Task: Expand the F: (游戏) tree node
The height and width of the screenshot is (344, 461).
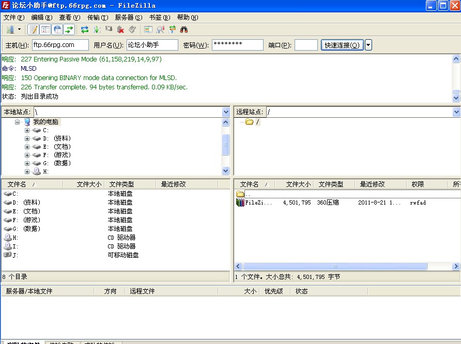Action: point(27,155)
